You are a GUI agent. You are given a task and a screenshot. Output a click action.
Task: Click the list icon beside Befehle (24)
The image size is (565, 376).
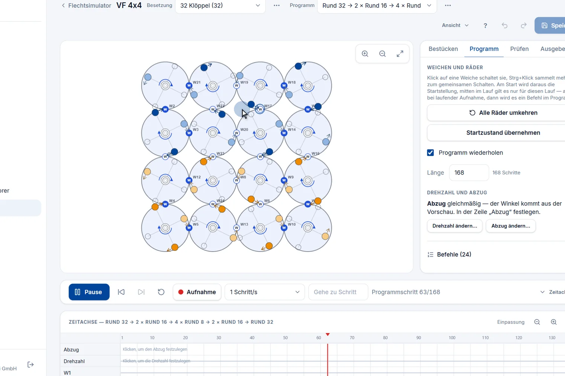pos(431,255)
